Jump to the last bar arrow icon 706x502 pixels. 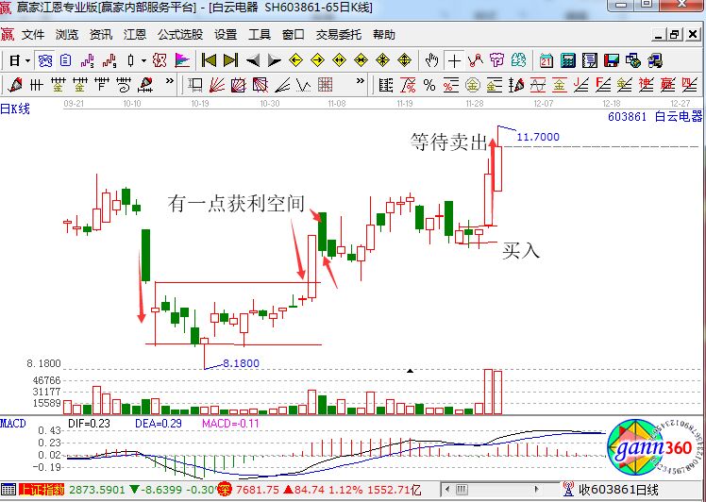230,60
